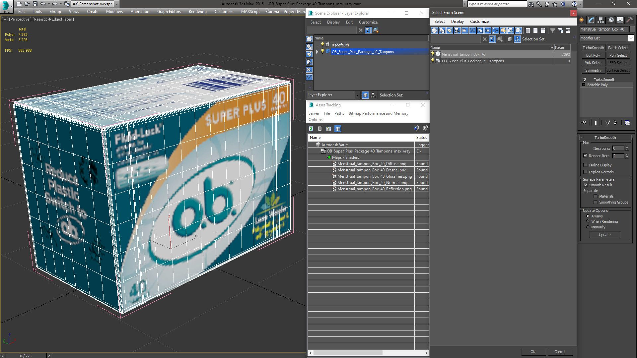Click clear-search X in Layer Explorer

point(361,30)
